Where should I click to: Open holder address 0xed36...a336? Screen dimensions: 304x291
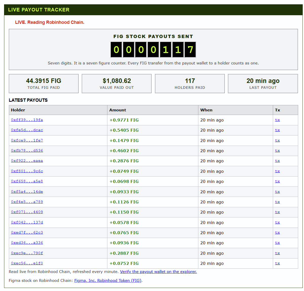pyautogui.click(x=27, y=243)
